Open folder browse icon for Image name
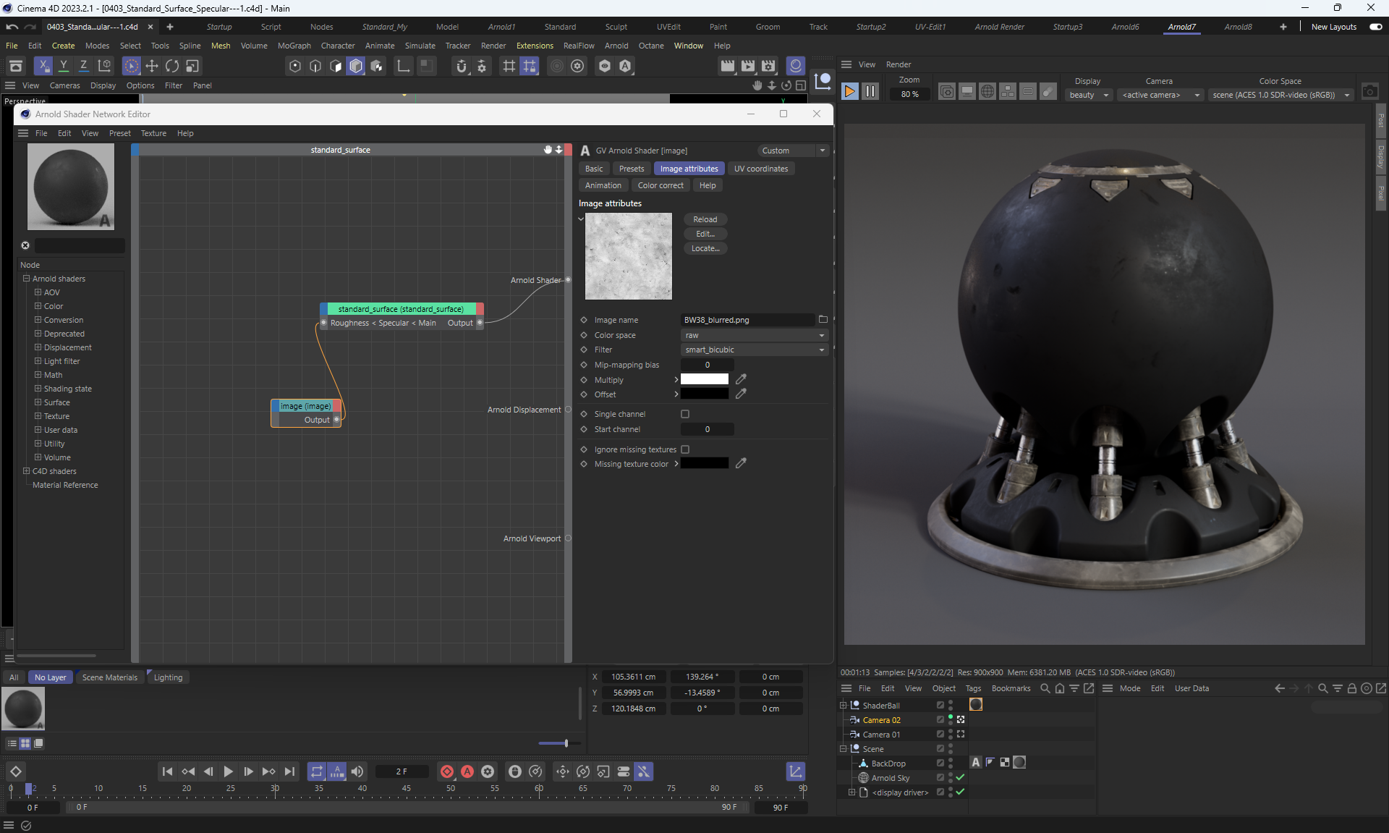Image resolution: width=1389 pixels, height=833 pixels. pyautogui.click(x=823, y=319)
